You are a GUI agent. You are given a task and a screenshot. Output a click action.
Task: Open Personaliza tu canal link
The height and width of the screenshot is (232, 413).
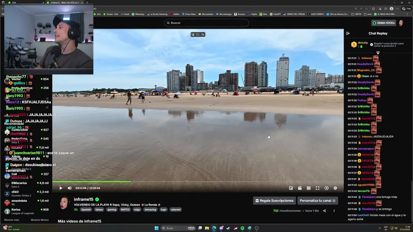(317, 200)
